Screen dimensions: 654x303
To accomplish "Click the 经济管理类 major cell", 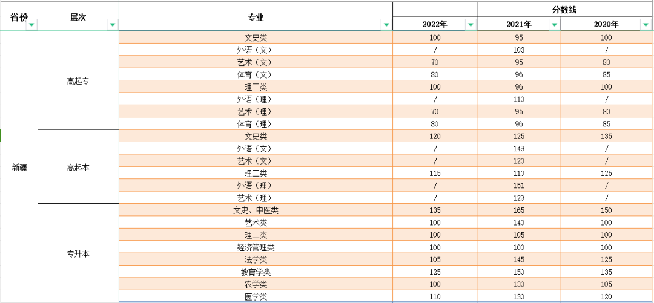I will [x=256, y=247].
